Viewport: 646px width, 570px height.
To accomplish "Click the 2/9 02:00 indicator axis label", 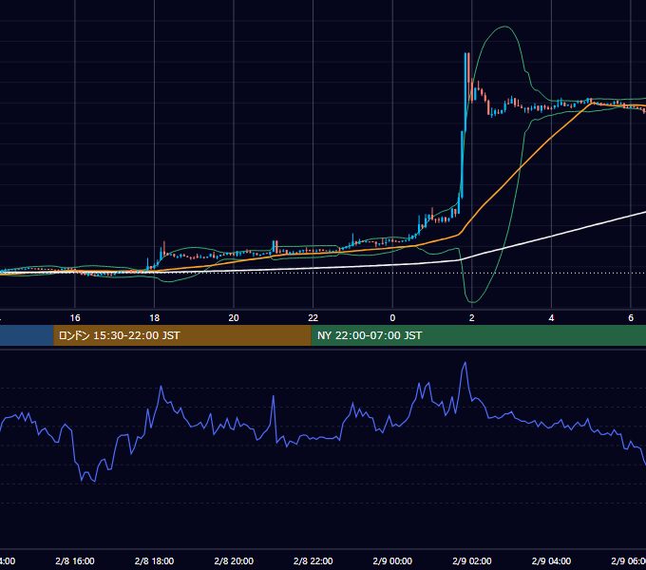I will [472, 560].
